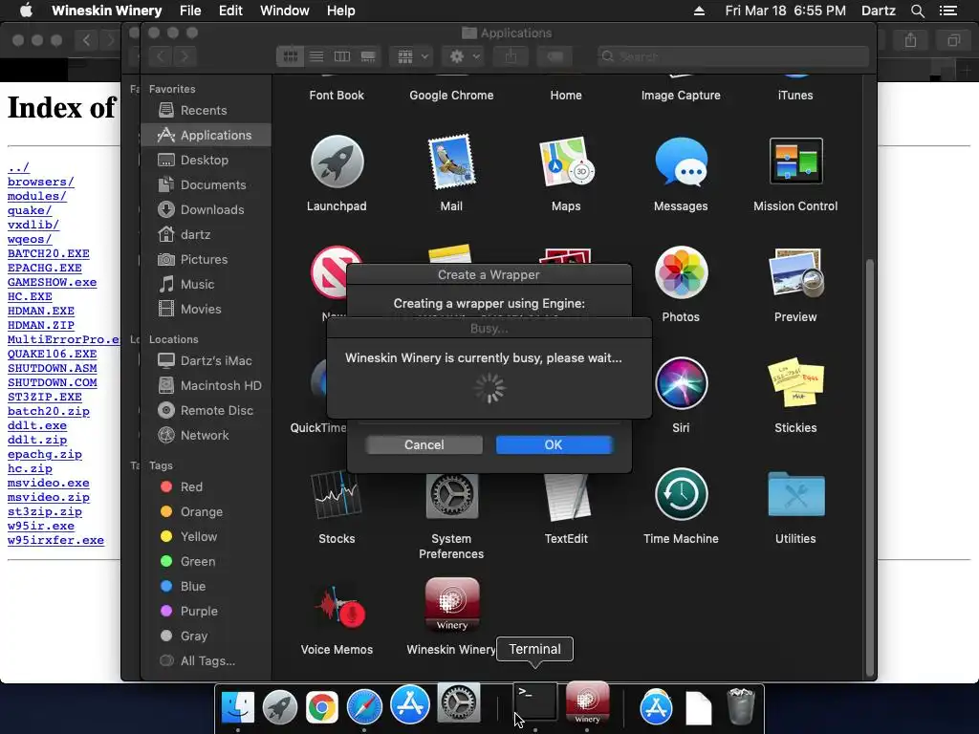Screen dimensions: 979x734
Task: Click the GAMESHOW.exe link
Action: 52,282
